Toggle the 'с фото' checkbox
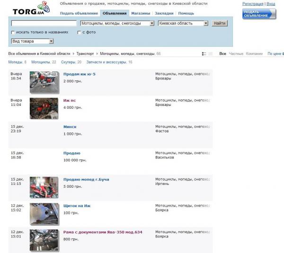 point(79,32)
